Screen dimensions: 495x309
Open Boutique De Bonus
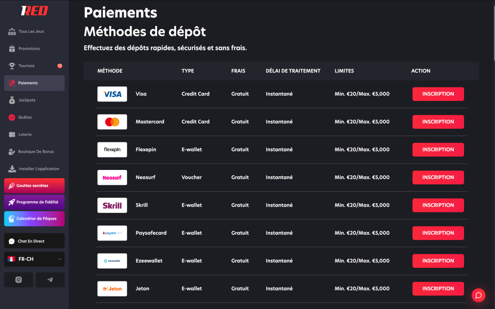[36, 152]
